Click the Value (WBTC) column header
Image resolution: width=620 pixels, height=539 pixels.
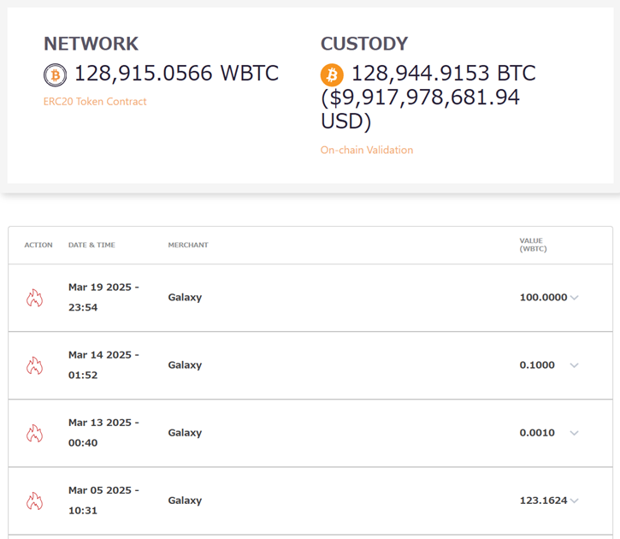(533, 245)
